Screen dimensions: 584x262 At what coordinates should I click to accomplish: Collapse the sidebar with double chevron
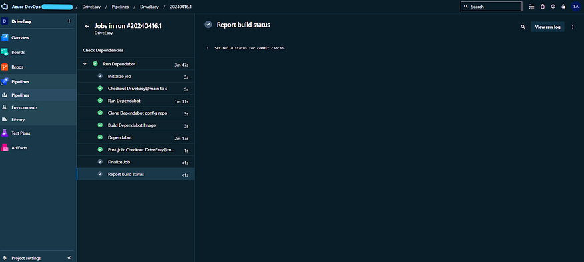click(69, 258)
